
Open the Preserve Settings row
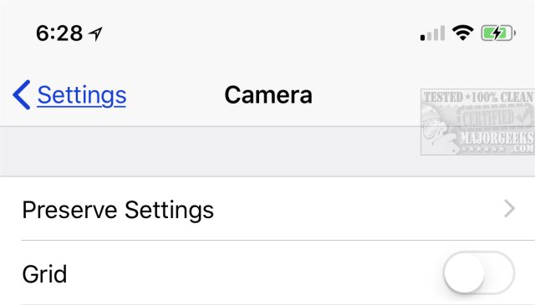pos(267,209)
